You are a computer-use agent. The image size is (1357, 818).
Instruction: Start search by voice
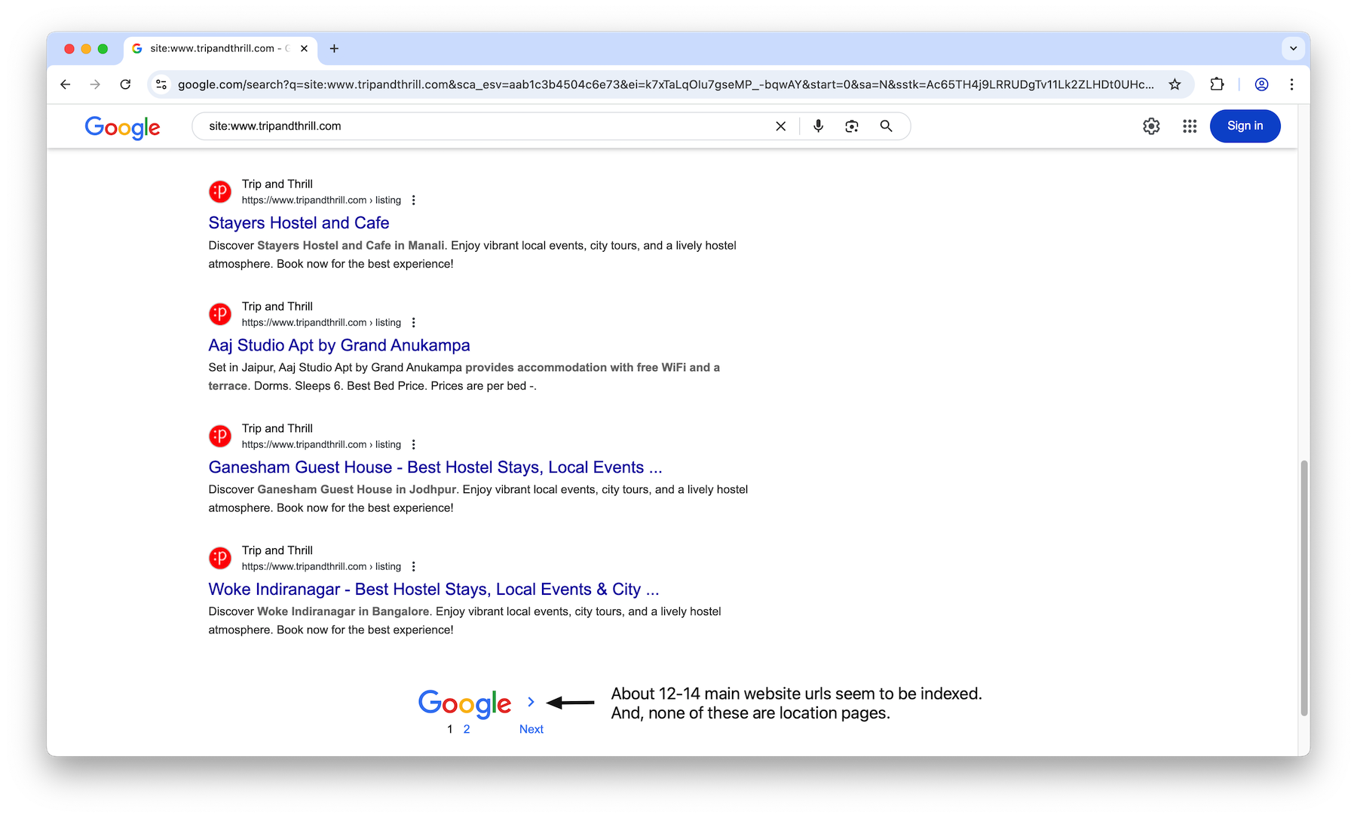(818, 126)
